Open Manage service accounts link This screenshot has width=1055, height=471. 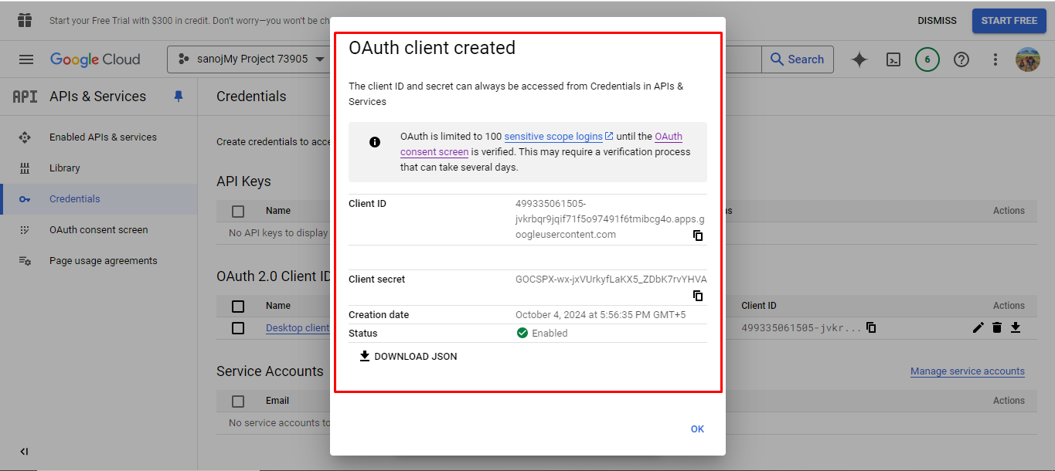coord(968,371)
